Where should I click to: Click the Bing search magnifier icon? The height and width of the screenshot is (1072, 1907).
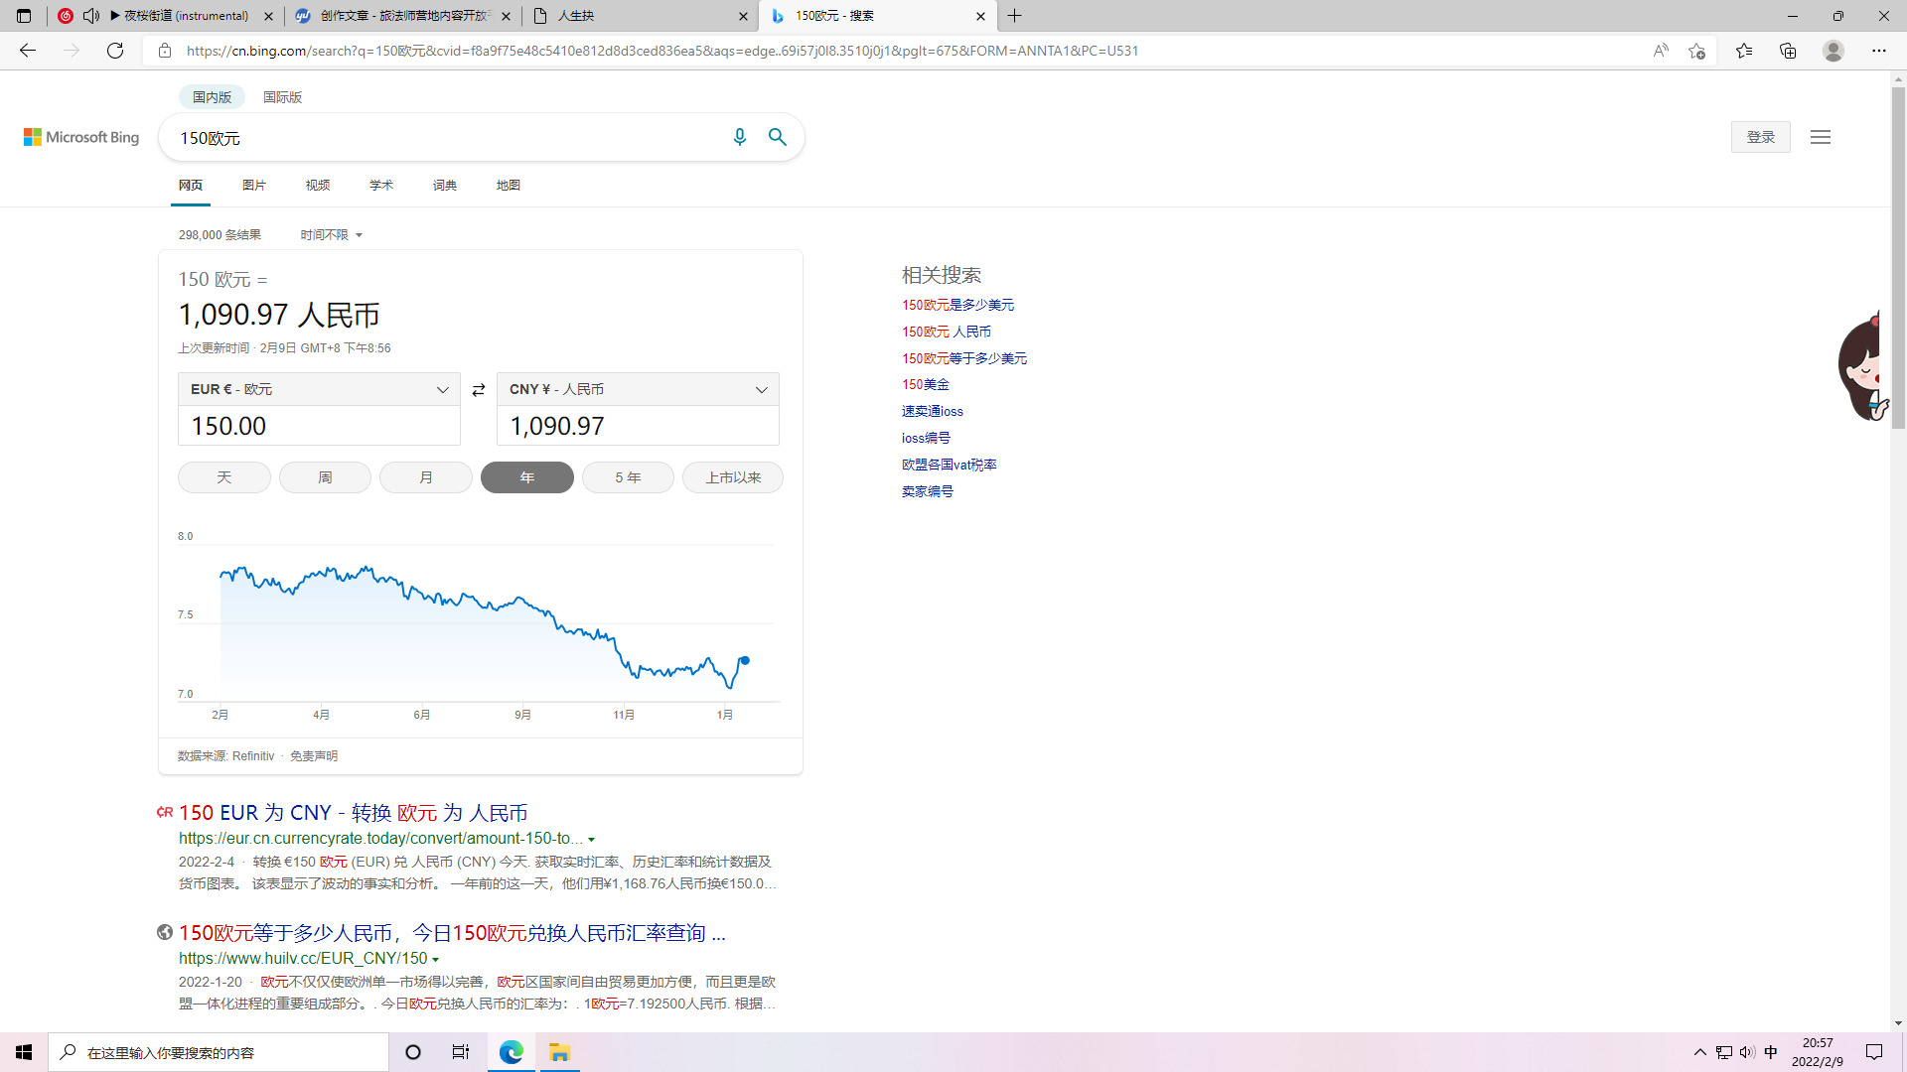click(778, 137)
